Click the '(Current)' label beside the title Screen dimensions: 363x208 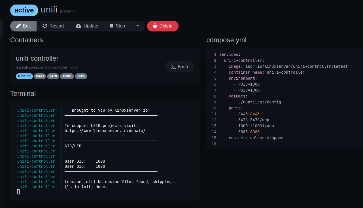click(67, 11)
